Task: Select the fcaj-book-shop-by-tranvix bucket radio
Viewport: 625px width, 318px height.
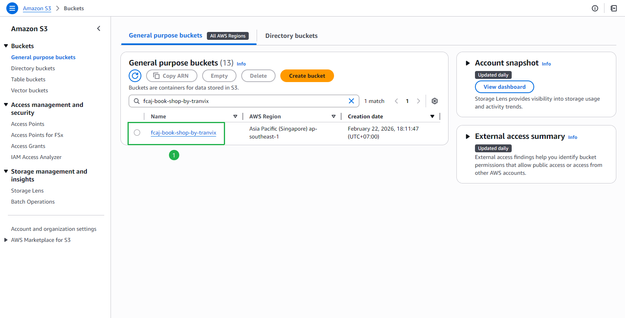Action: (137, 133)
